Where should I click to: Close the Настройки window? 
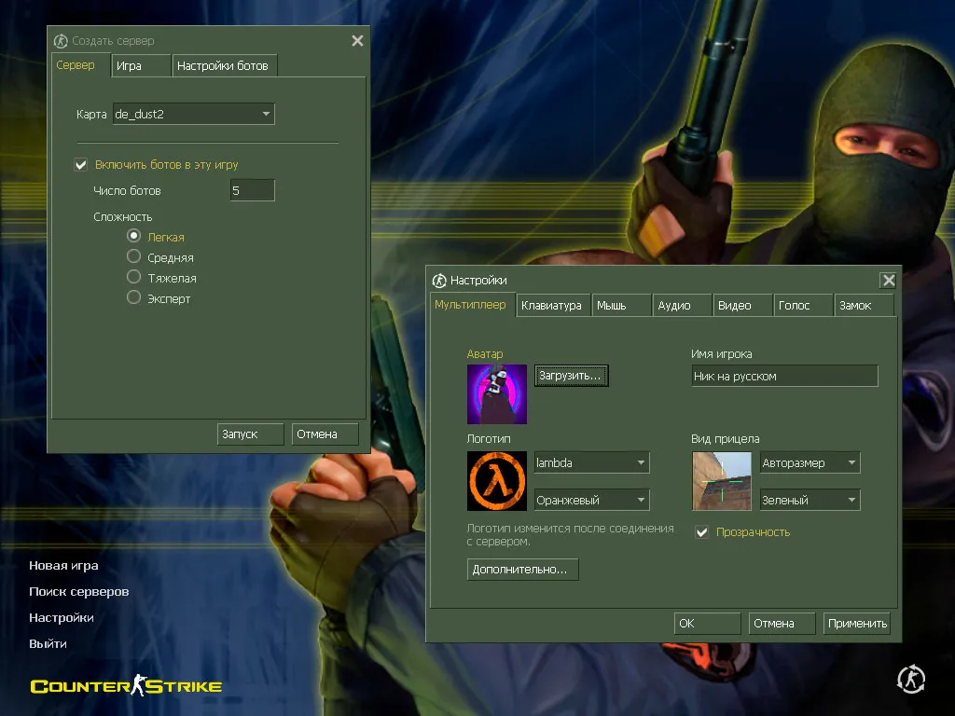pos(889,280)
